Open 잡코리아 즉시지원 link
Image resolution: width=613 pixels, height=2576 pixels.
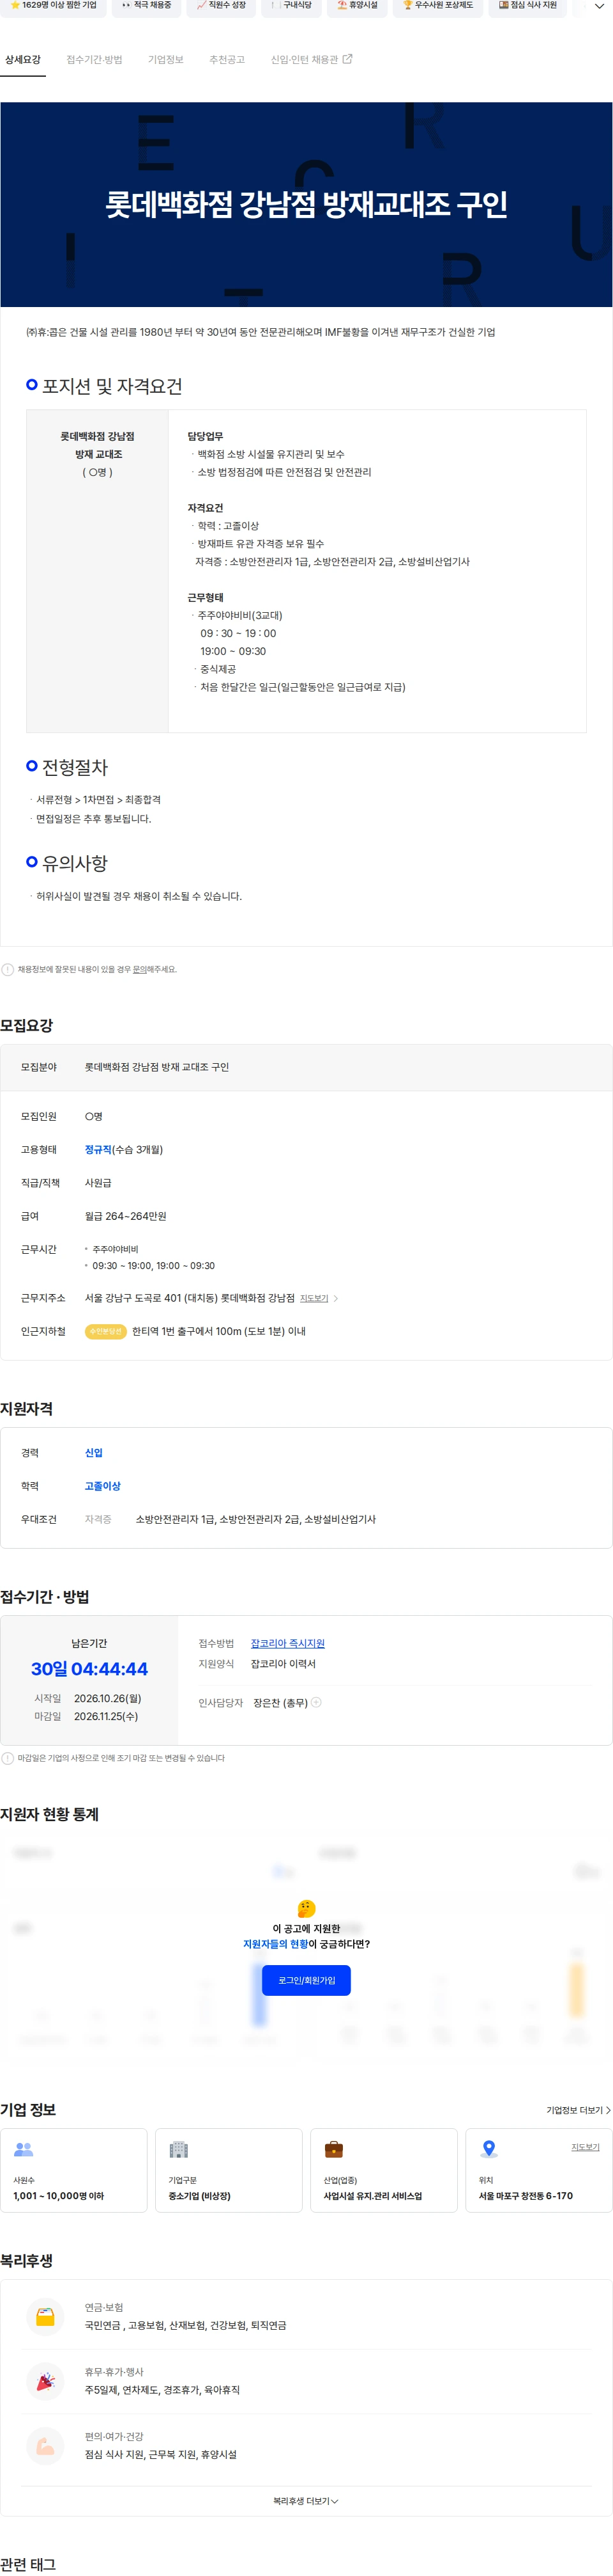287,1643
